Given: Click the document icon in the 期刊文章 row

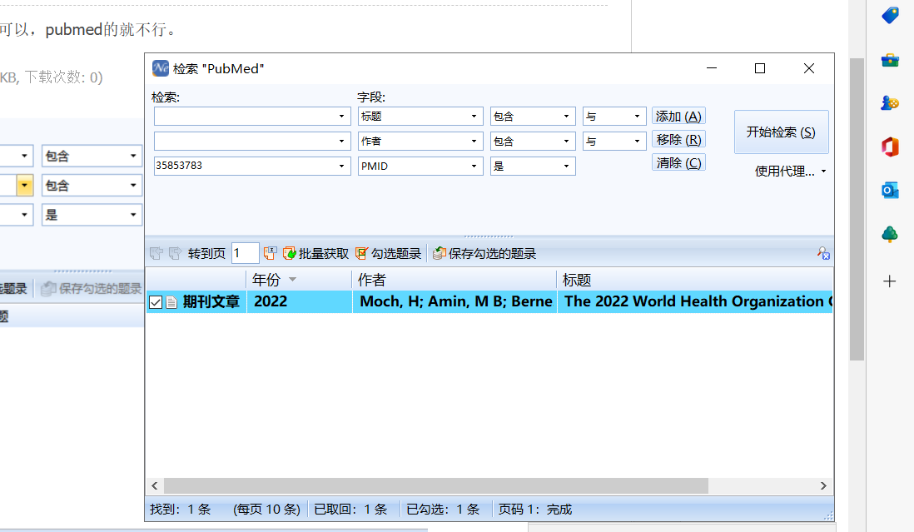Looking at the screenshot, I should (171, 302).
